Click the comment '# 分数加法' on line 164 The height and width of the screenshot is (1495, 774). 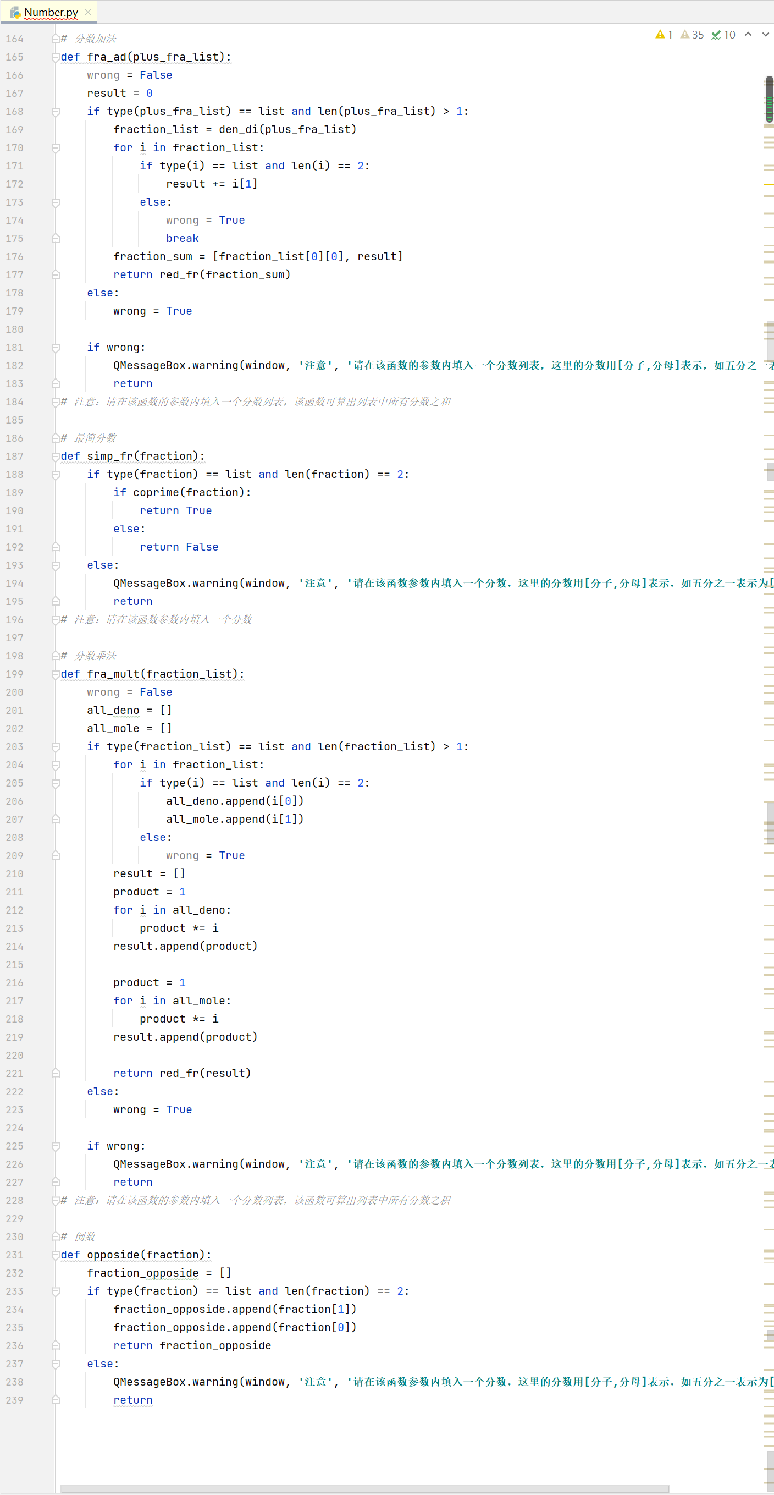pyautogui.click(x=88, y=39)
